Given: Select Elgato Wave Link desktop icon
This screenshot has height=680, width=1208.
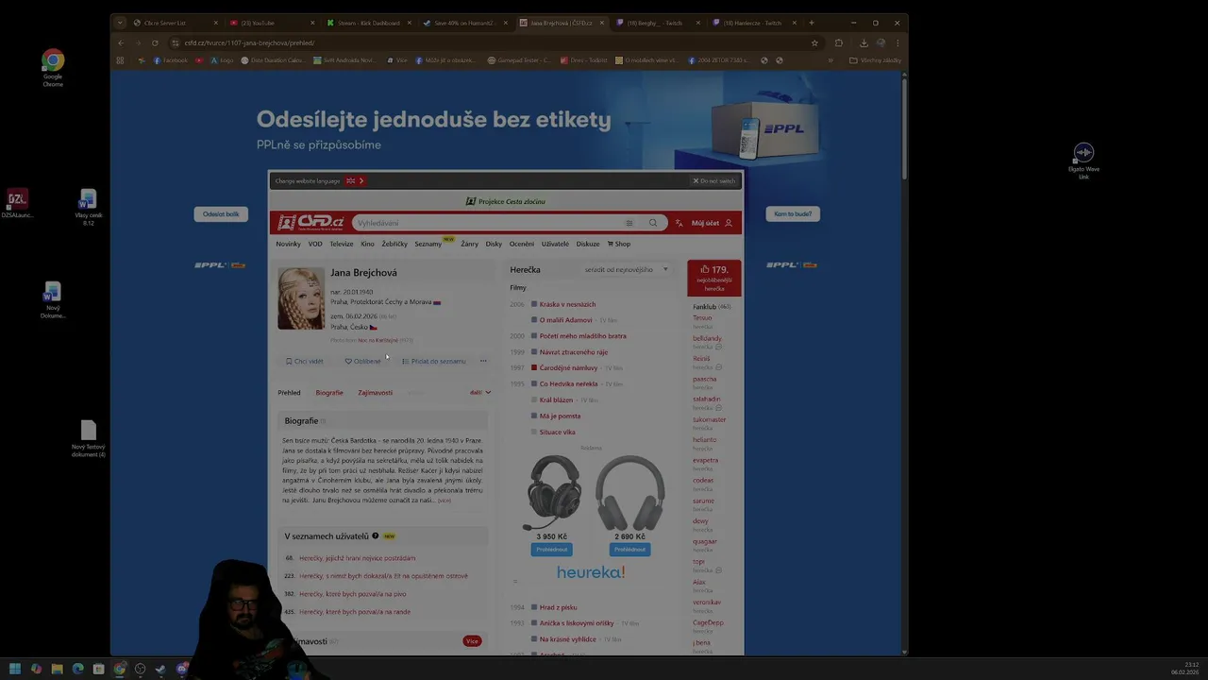Looking at the screenshot, I should 1083,161.
